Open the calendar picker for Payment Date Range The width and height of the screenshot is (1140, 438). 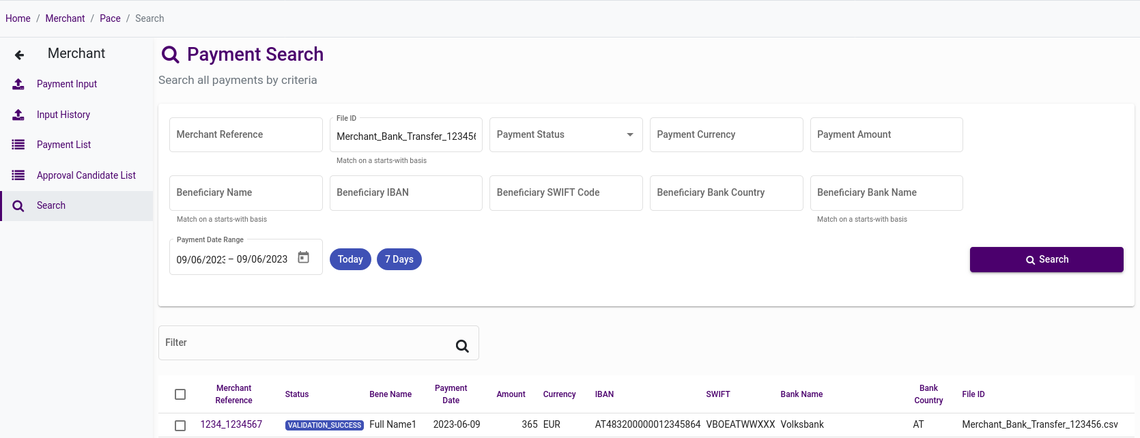click(x=304, y=258)
